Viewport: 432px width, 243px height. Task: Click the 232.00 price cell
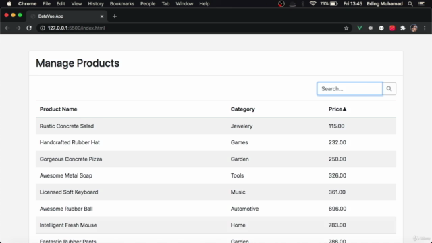(x=337, y=142)
